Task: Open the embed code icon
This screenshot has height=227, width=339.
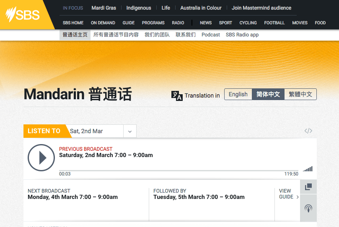Action: tap(308, 131)
